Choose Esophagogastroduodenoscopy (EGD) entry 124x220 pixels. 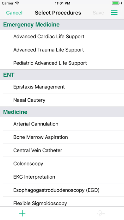point(62,190)
